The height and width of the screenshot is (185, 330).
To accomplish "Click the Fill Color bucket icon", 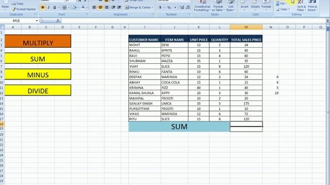I will 74,7.
